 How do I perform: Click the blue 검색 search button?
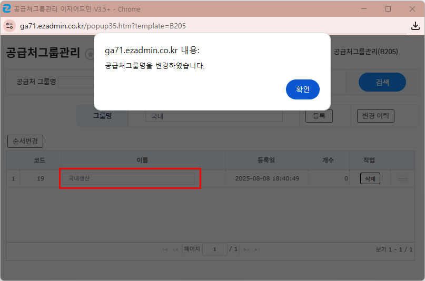pyautogui.click(x=382, y=82)
